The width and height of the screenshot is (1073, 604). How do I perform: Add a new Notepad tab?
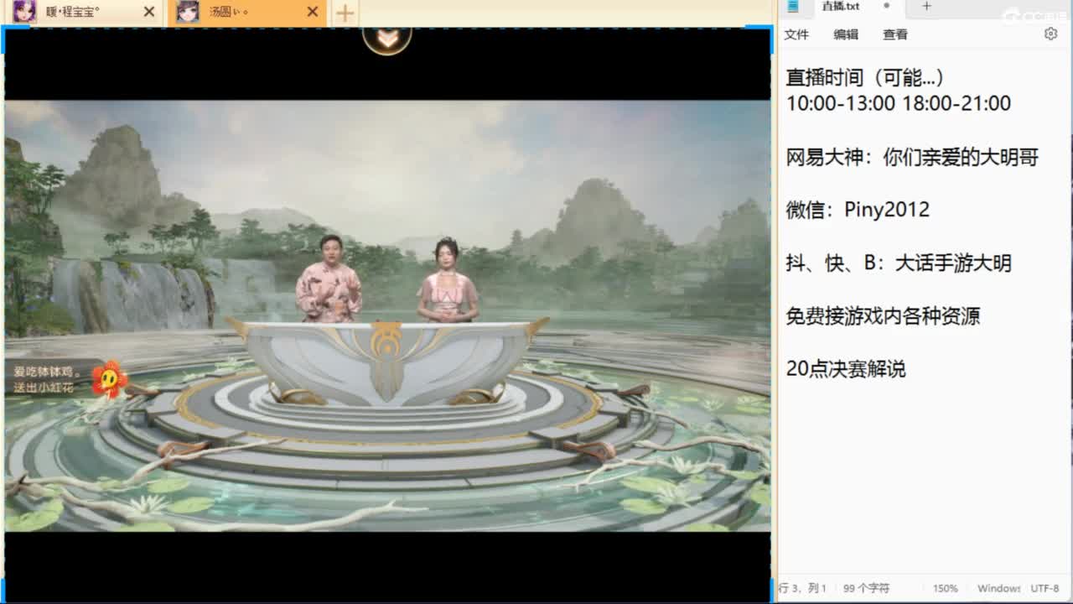(x=926, y=6)
